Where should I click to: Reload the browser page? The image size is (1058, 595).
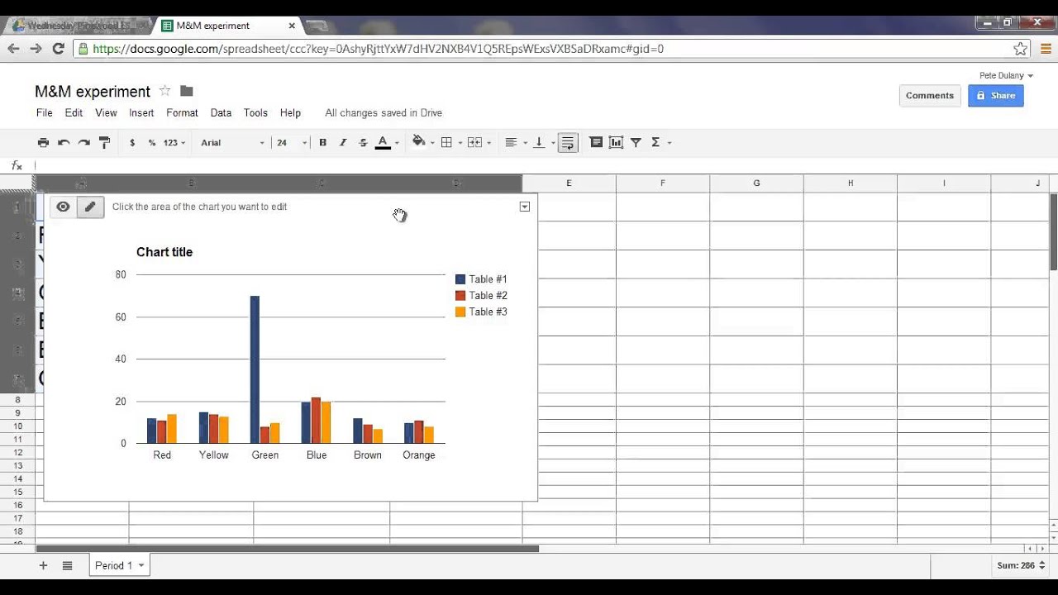[58, 49]
